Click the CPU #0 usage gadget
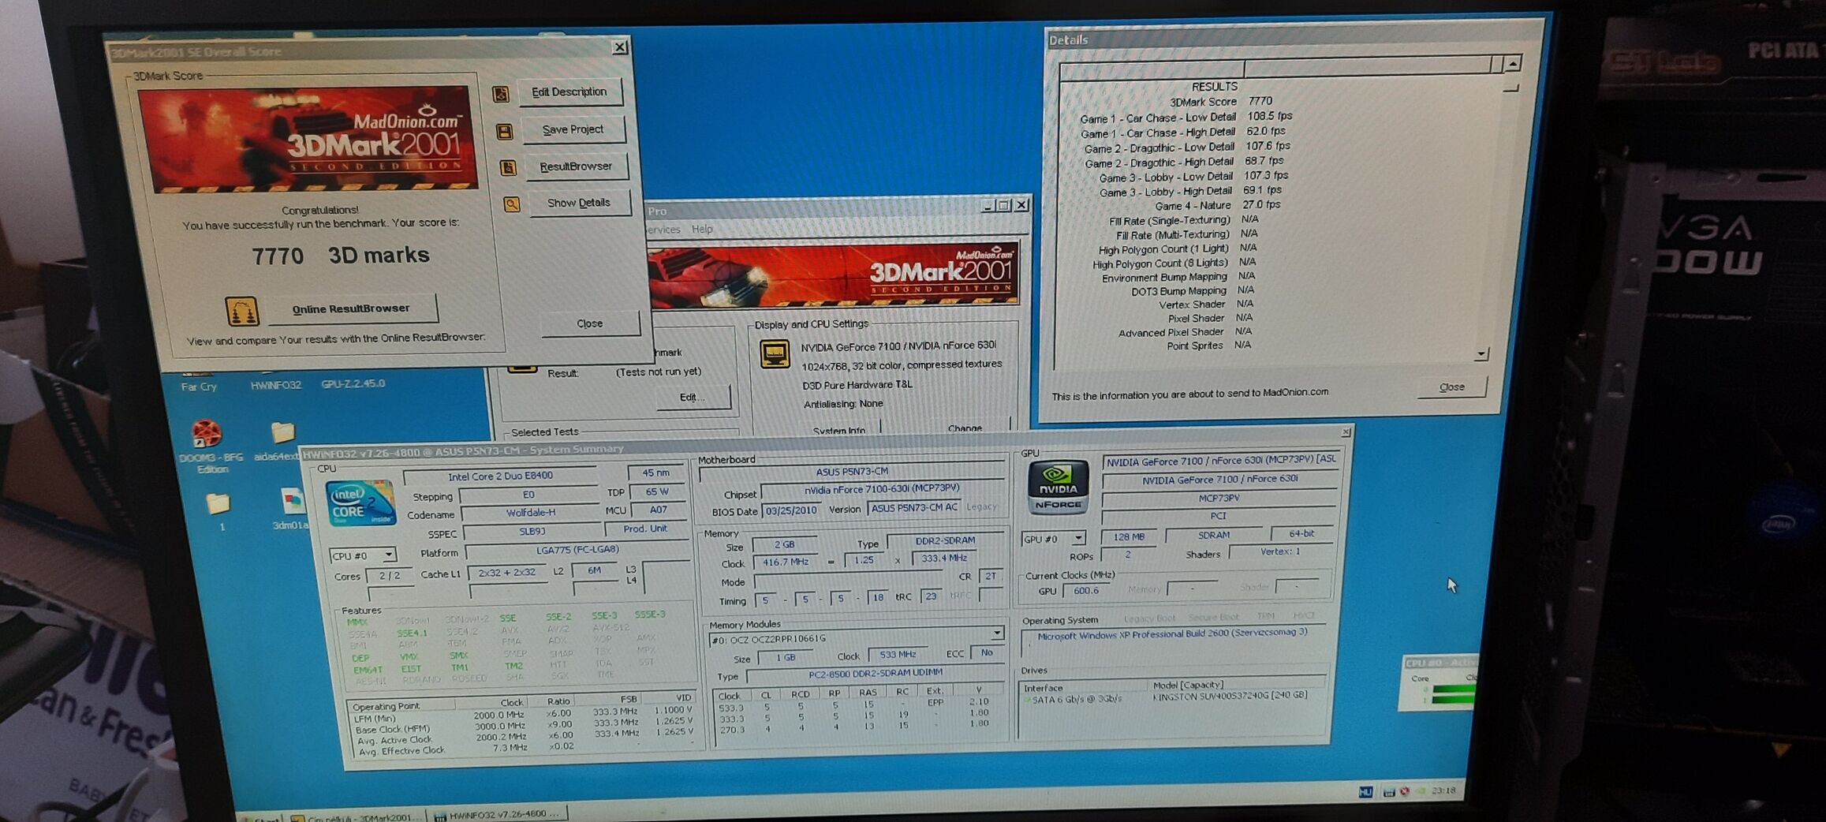 [1439, 683]
